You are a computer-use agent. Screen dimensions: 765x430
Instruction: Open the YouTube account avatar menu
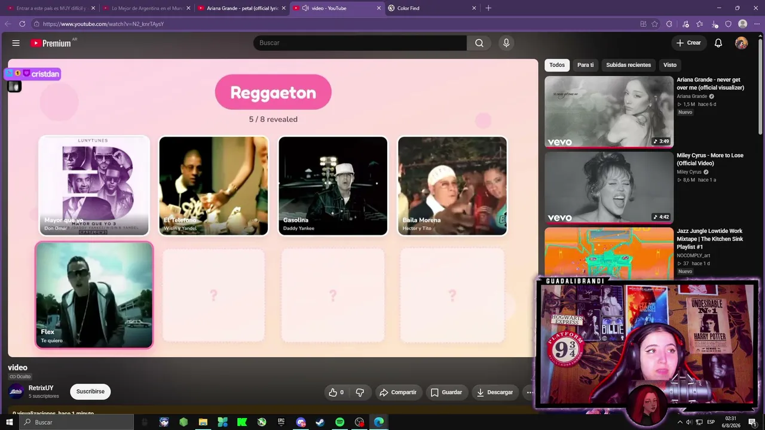[741, 43]
